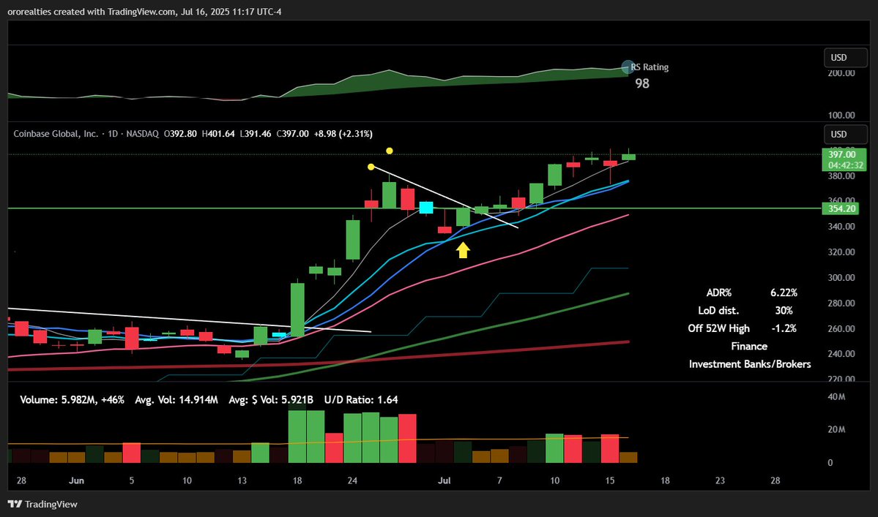
Task: Click the 'NASDAQ' exchange label
Action: pyautogui.click(x=142, y=134)
